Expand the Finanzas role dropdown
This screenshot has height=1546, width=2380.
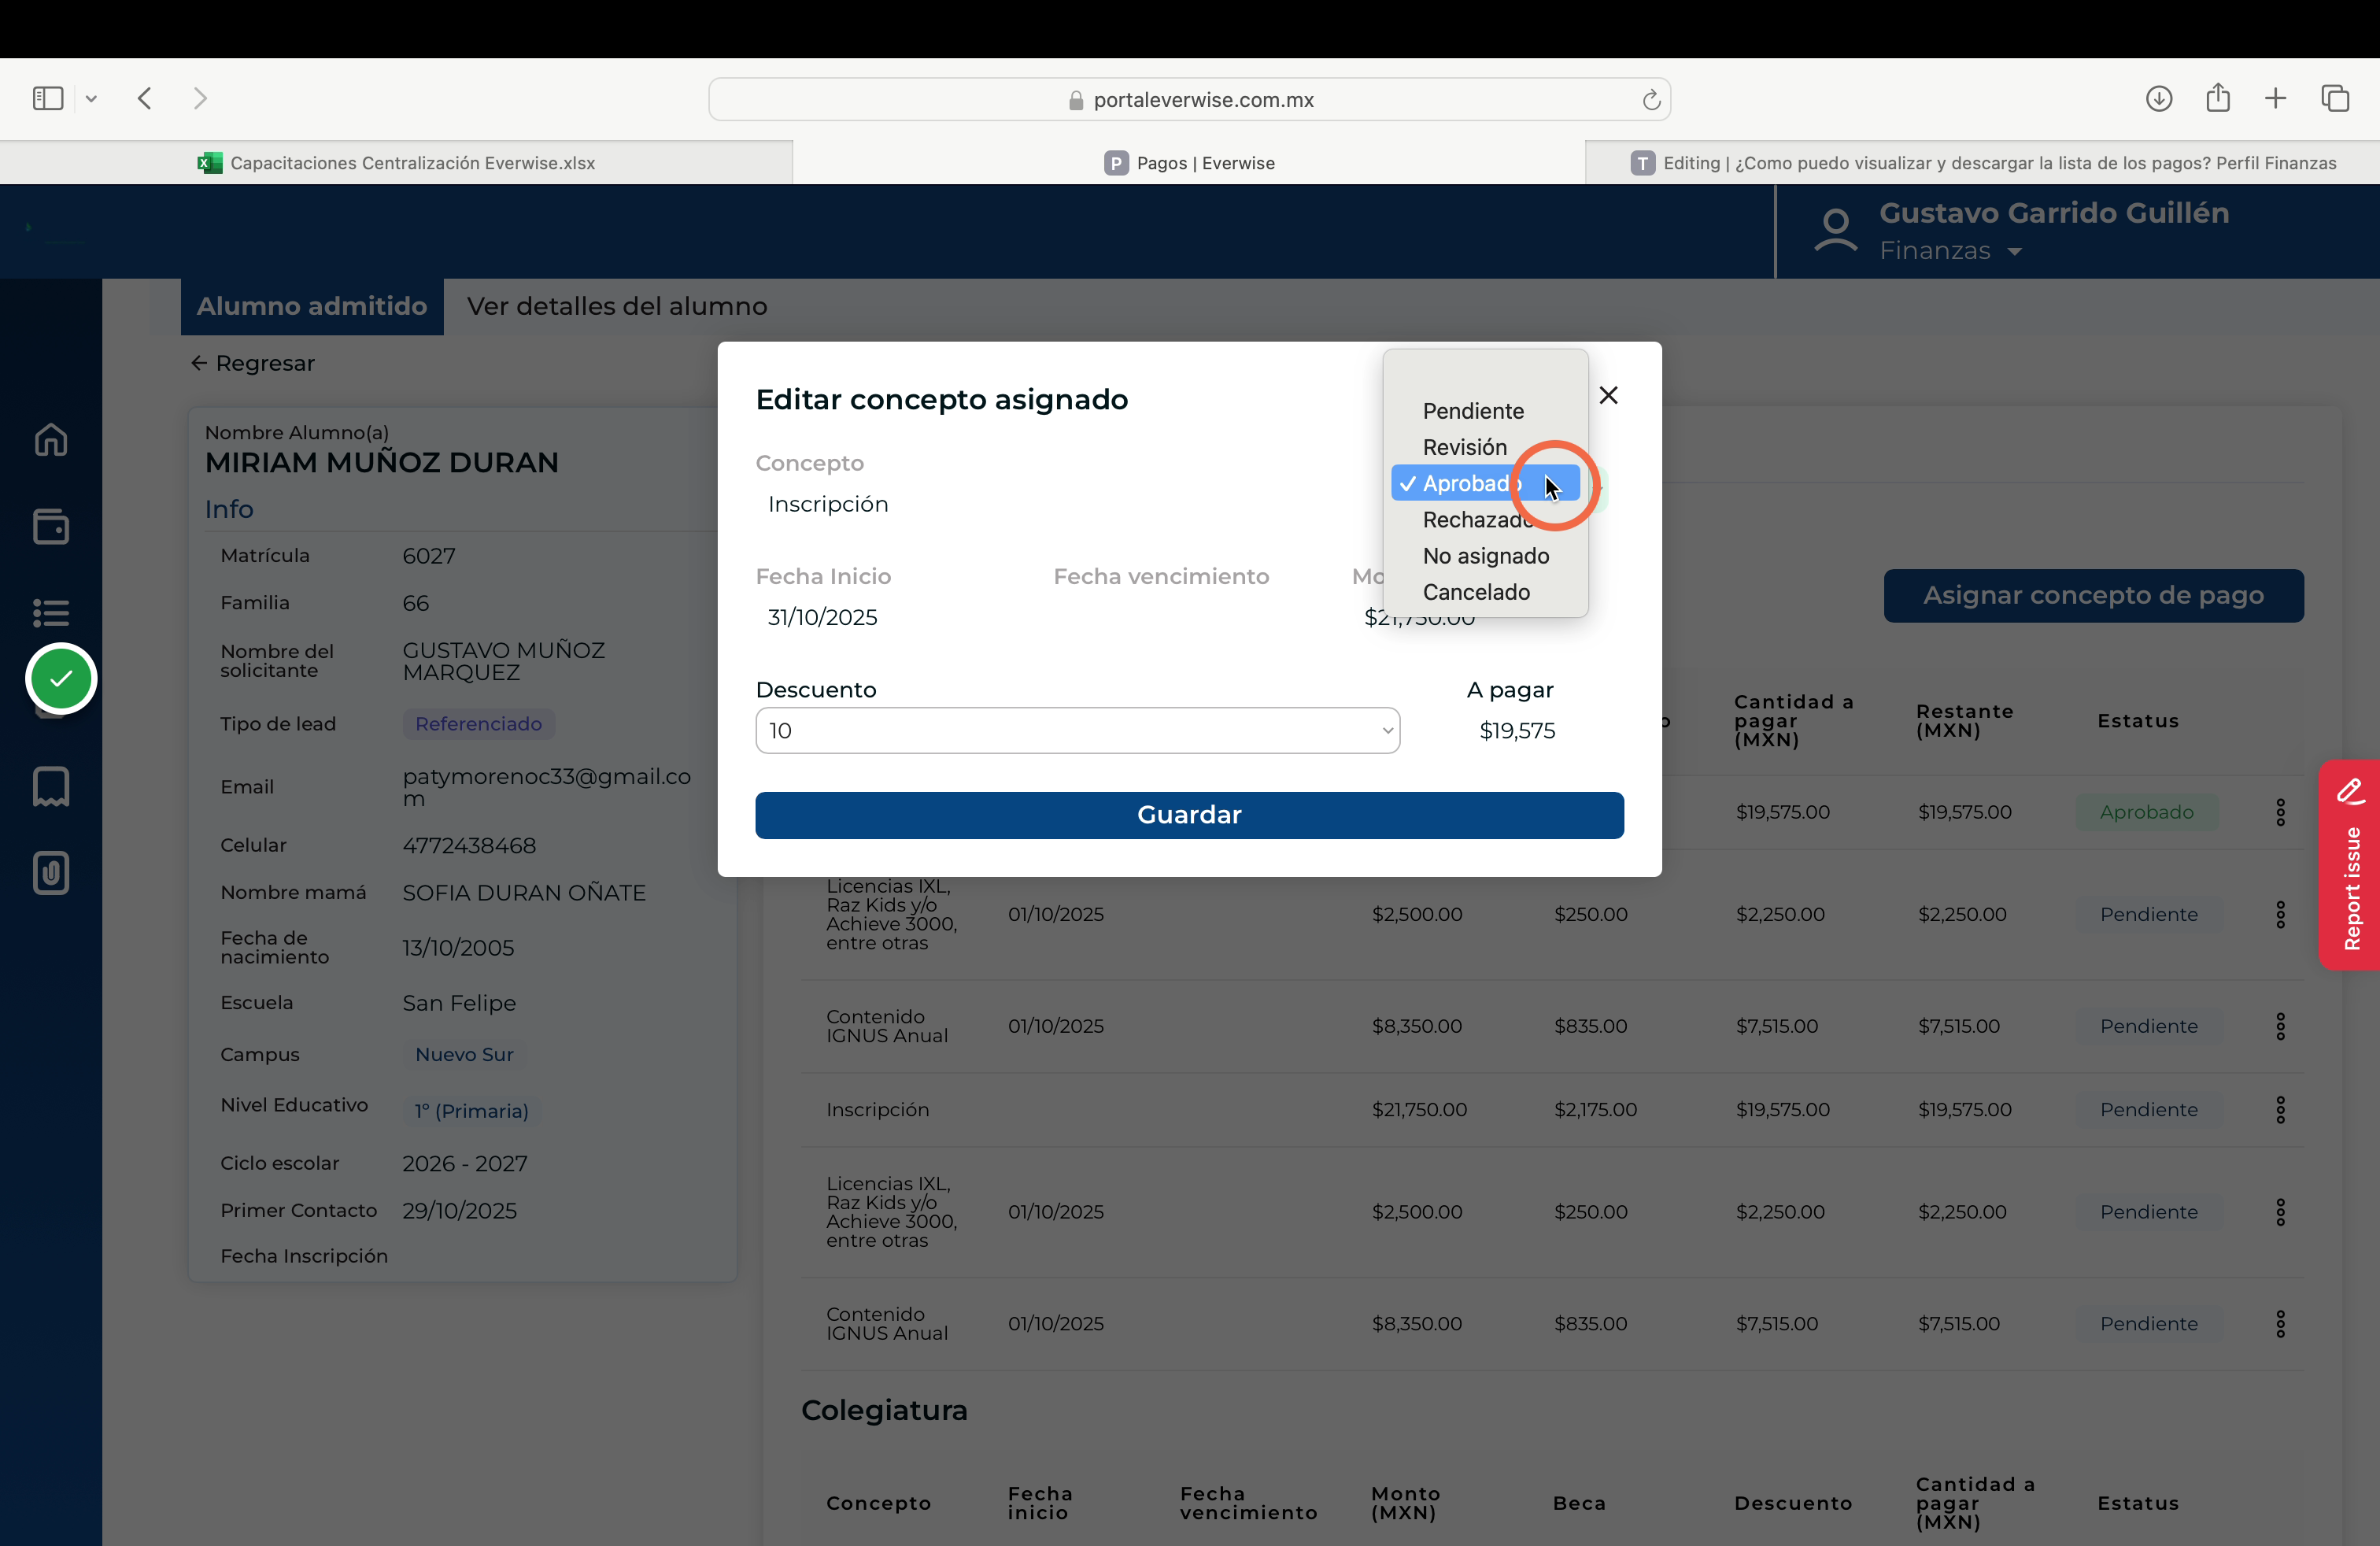coord(1950,251)
